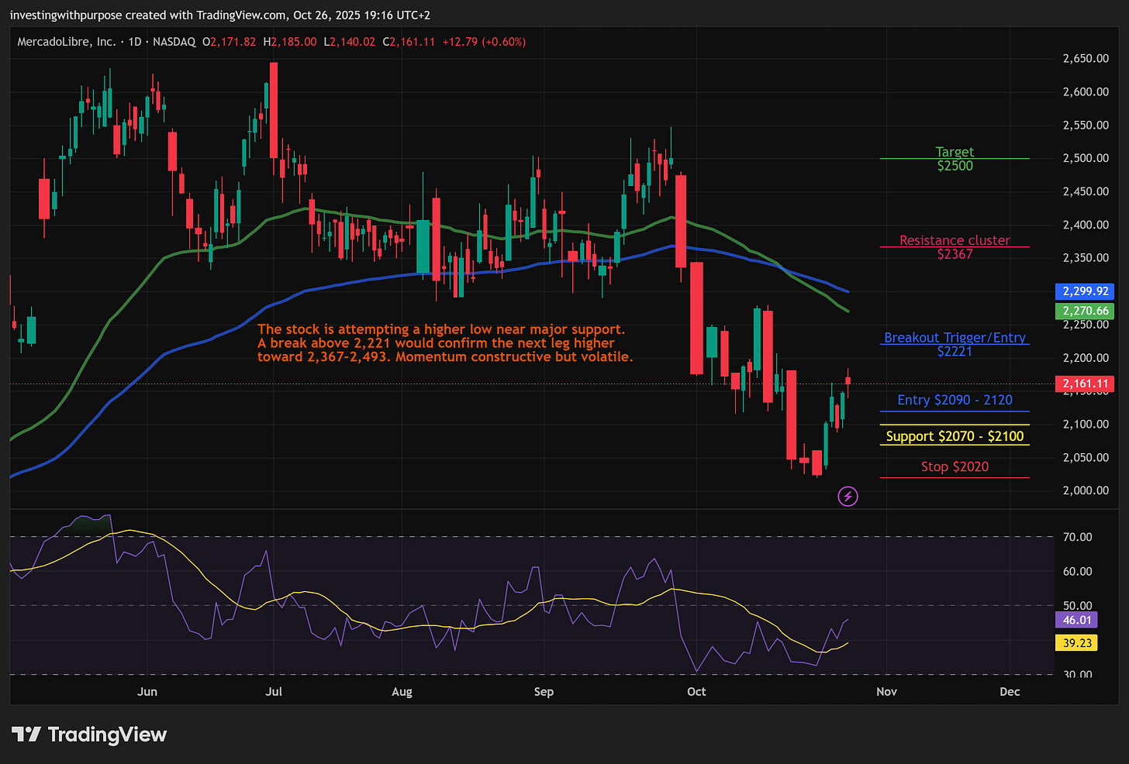This screenshot has width=1129, height=764.
Task: Click the NASDAQ exchange label
Action: 174,42
